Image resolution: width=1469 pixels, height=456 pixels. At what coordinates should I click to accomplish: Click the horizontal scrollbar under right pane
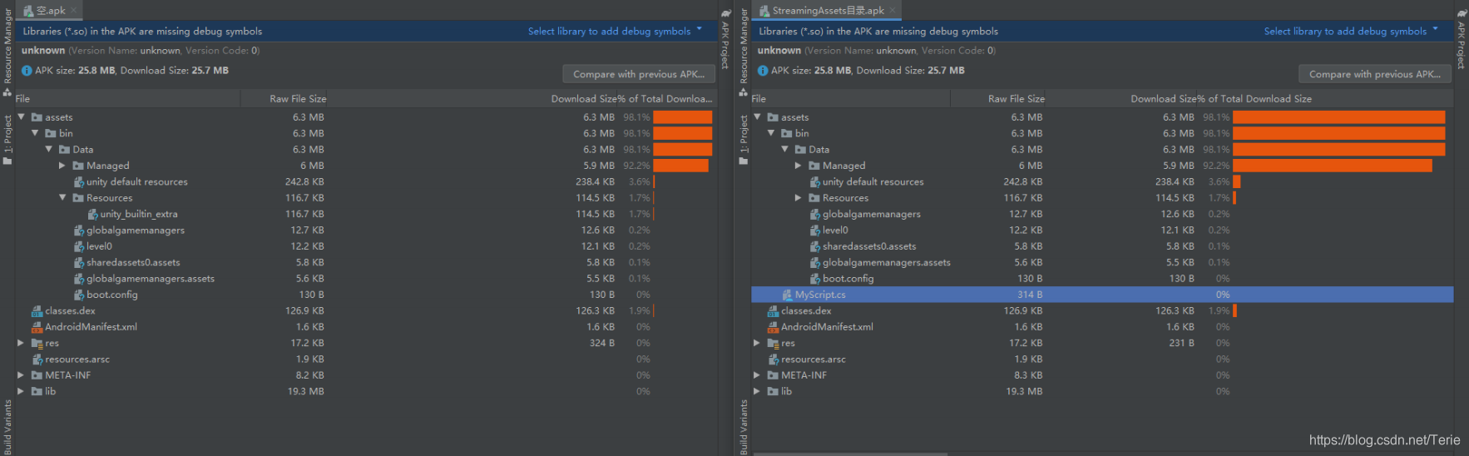849,454
